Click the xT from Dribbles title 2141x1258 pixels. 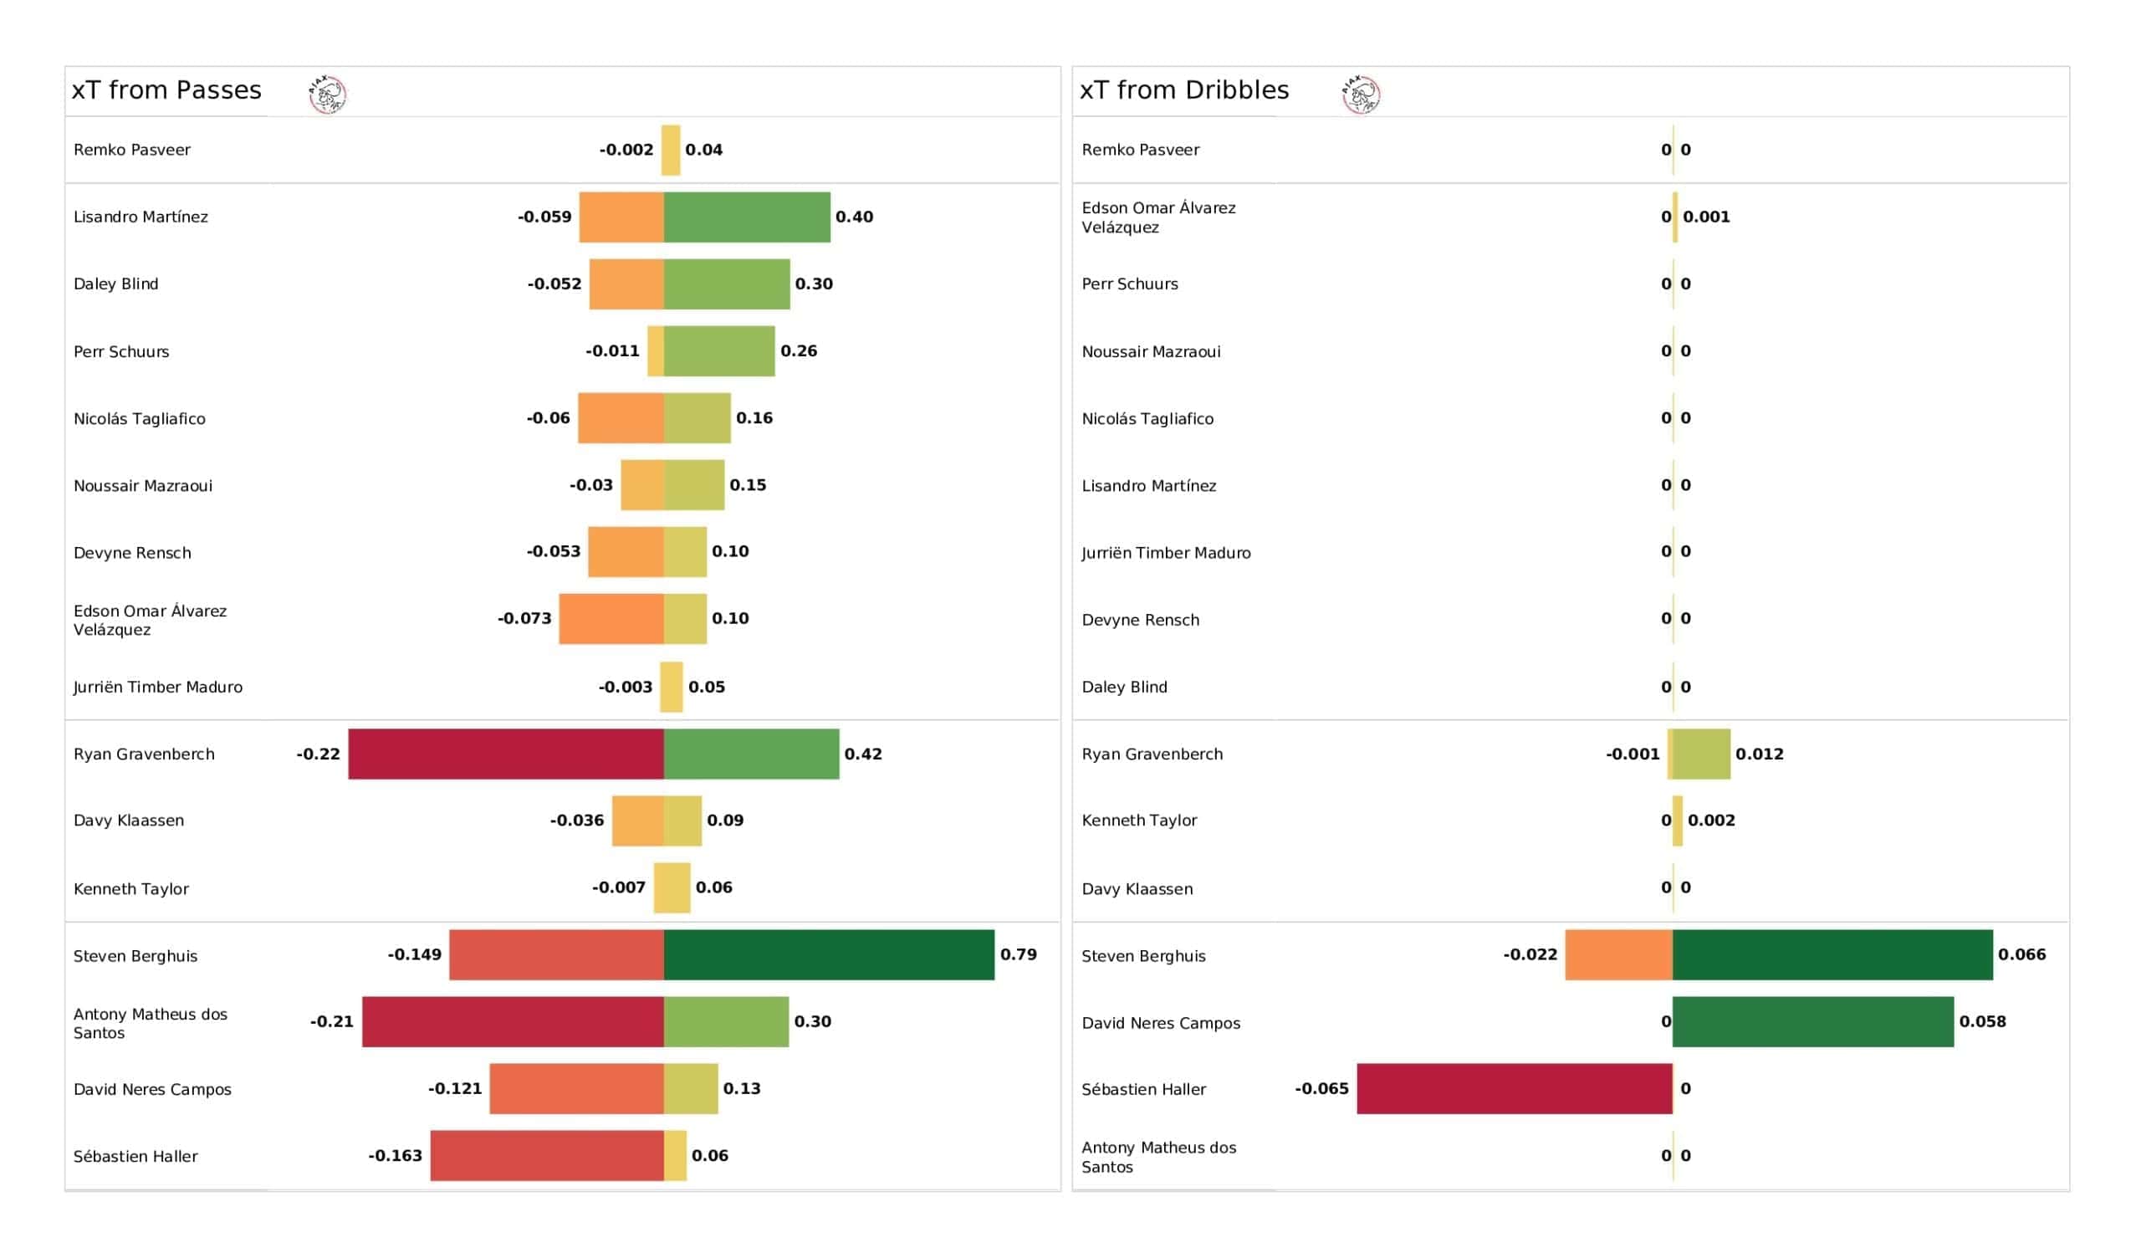pos(1184,90)
